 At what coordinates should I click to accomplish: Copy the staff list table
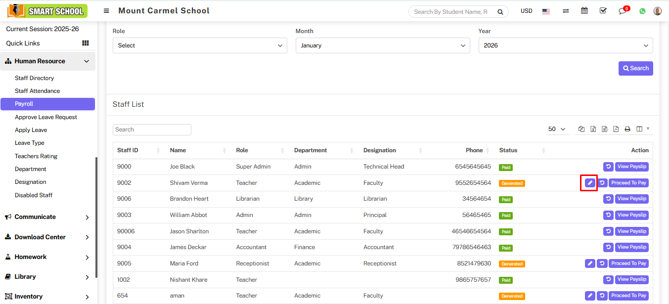click(x=581, y=129)
